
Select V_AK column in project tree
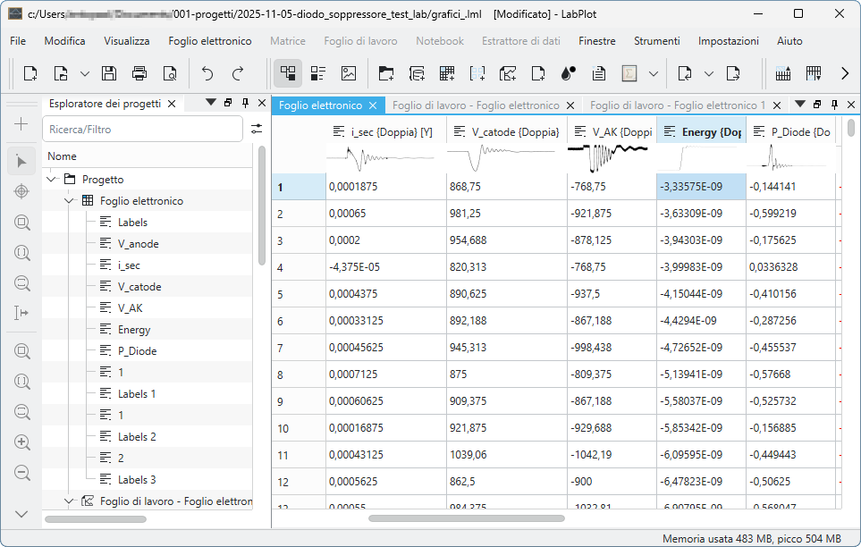click(130, 308)
